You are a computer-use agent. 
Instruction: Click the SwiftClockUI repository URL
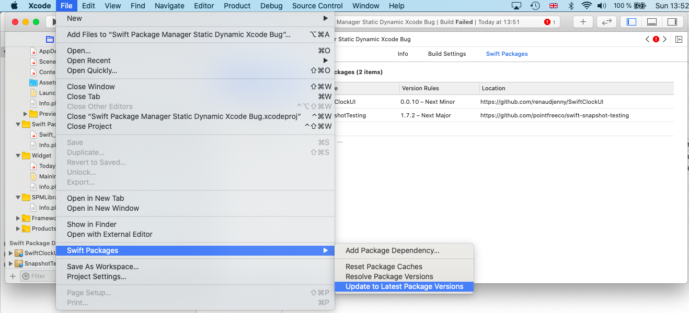pos(542,102)
